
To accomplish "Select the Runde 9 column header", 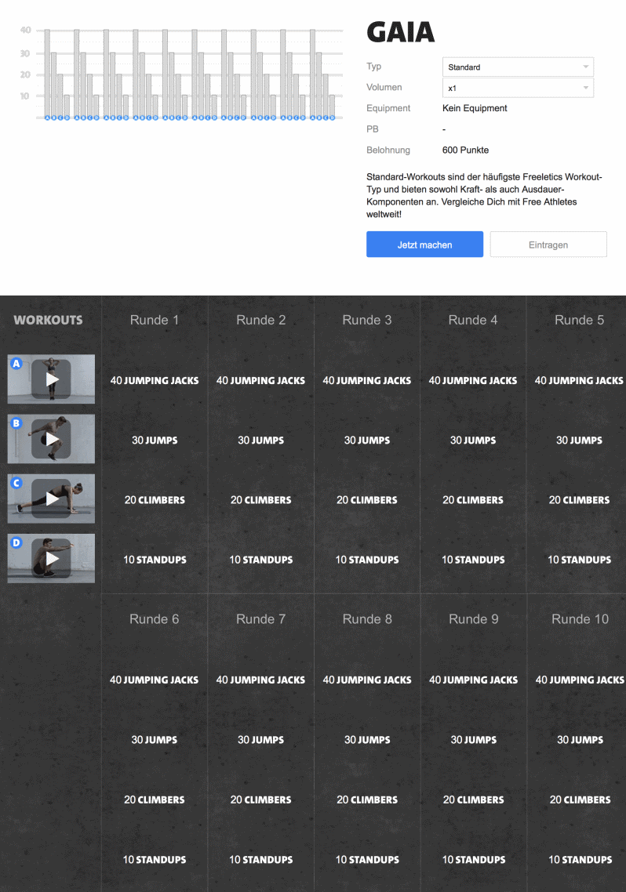I will (474, 619).
